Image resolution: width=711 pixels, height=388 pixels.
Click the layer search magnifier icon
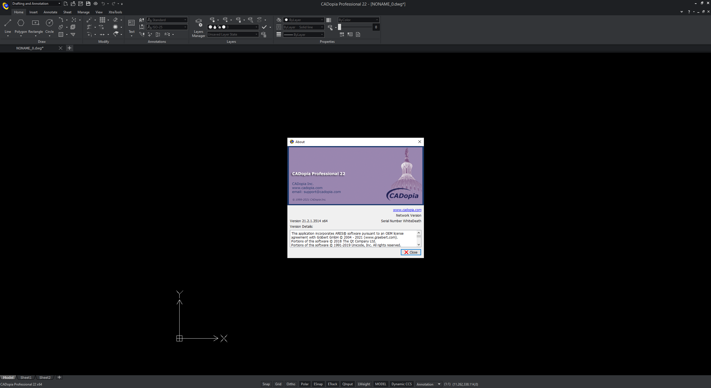250,20
